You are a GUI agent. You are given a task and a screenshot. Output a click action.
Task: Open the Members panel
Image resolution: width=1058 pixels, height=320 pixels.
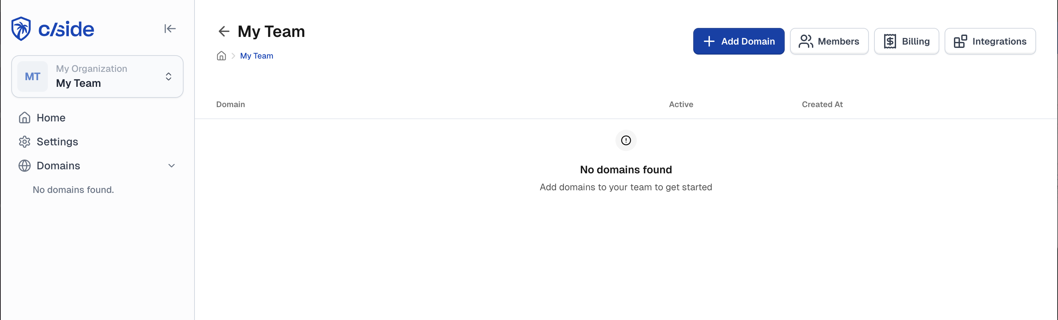[829, 41]
